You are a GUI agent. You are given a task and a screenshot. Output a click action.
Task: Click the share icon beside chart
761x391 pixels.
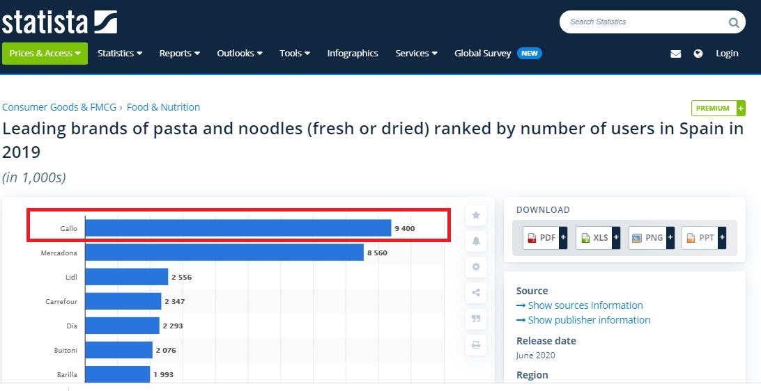click(475, 293)
